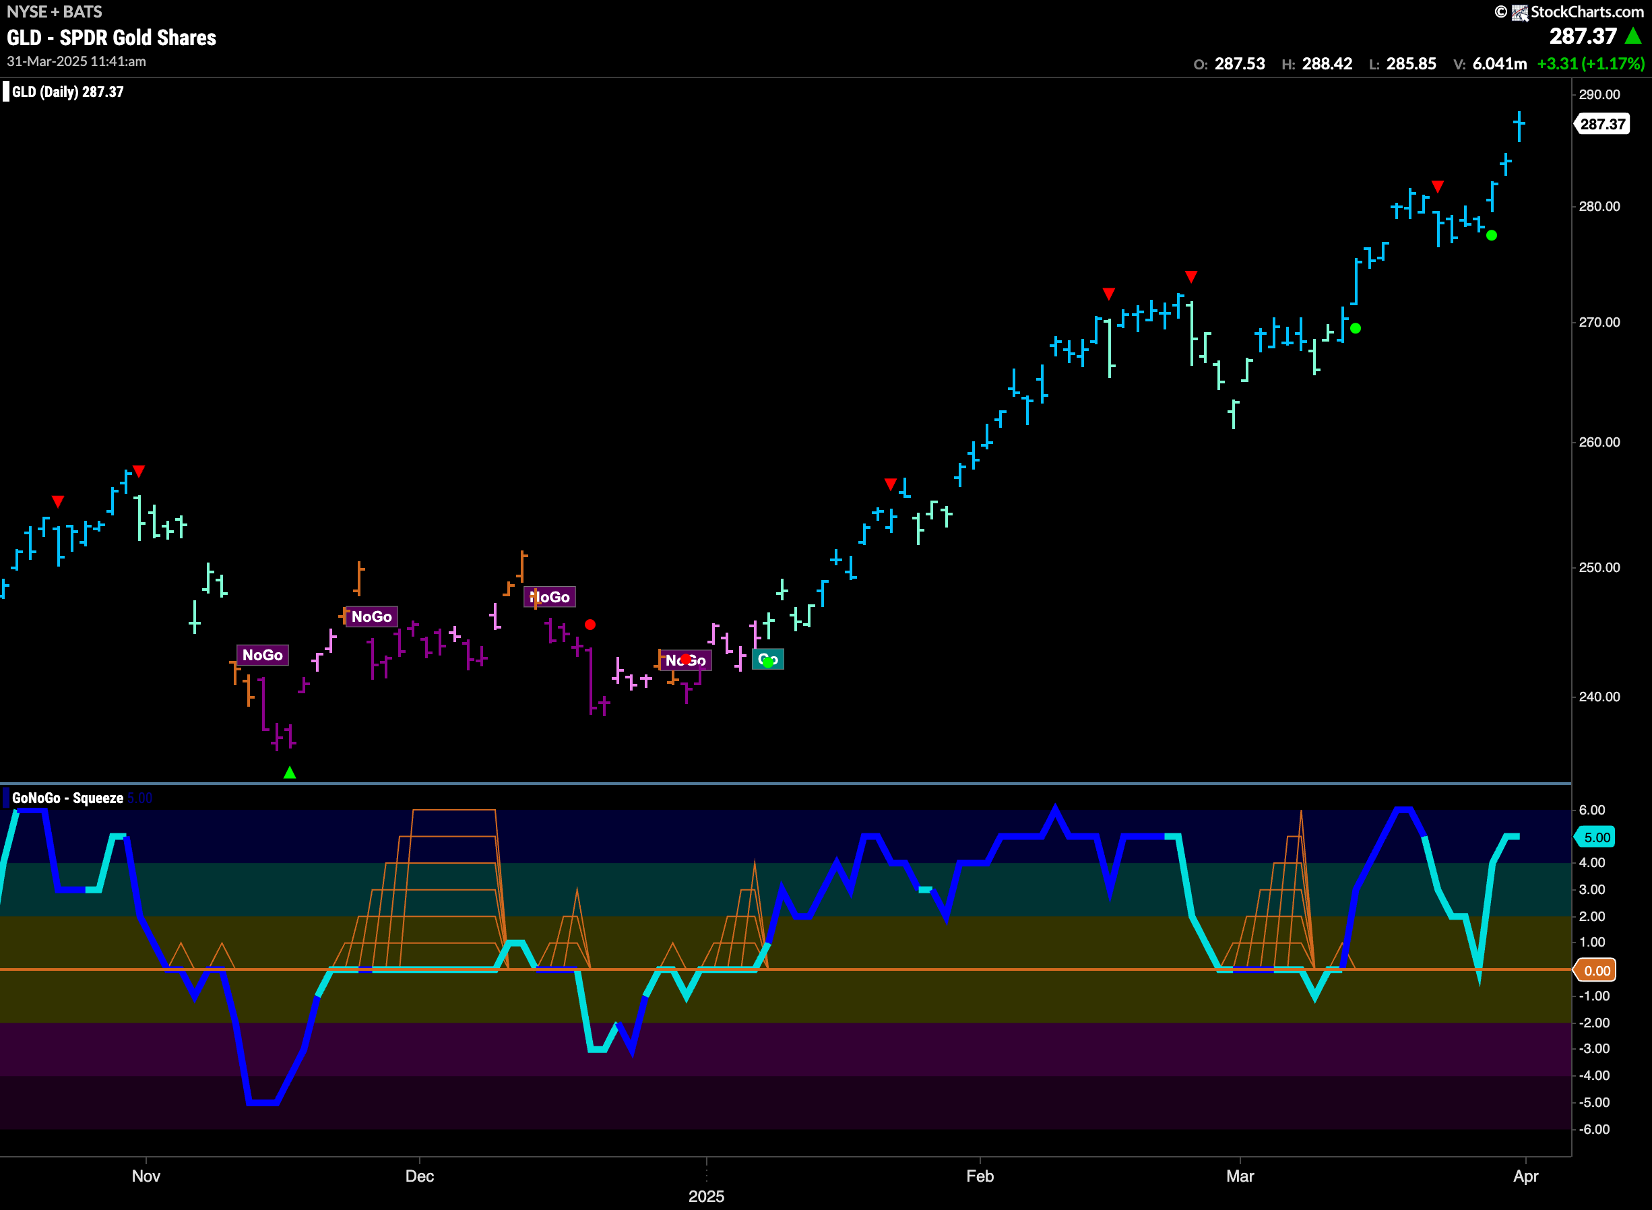This screenshot has width=1652, height=1210.
Task: Click the teal Go label in early January
Action: click(767, 659)
